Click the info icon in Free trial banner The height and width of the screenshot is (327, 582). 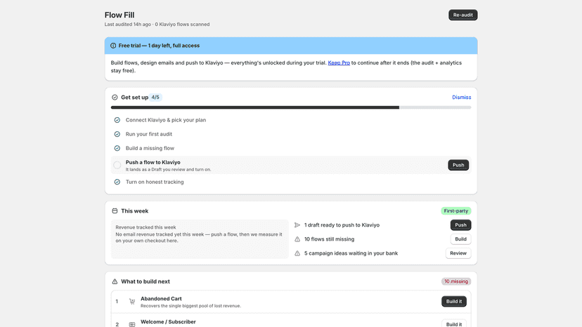pos(113,46)
